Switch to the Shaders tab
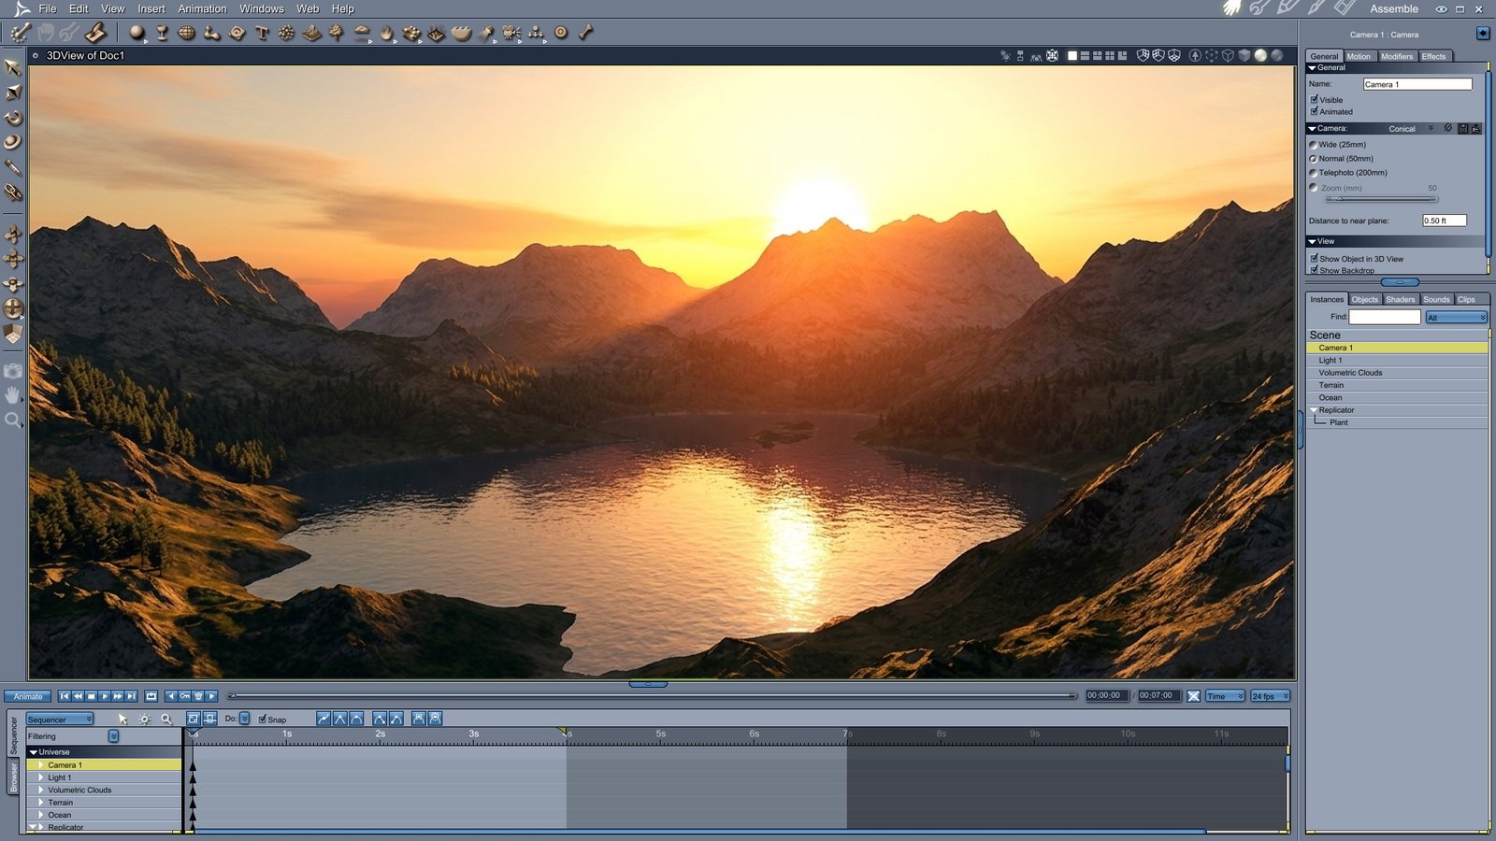 [x=1401, y=299]
